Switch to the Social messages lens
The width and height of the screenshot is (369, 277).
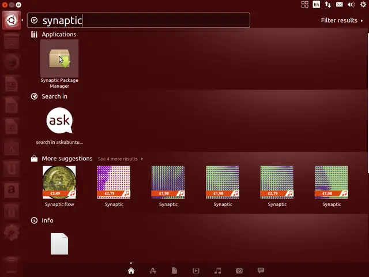[261, 270]
